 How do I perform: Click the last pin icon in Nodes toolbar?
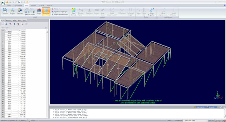pos(26,24)
